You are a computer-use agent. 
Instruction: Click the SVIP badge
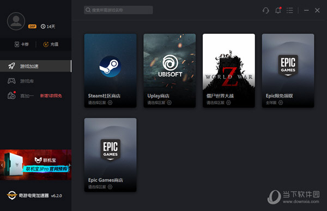(x=32, y=27)
